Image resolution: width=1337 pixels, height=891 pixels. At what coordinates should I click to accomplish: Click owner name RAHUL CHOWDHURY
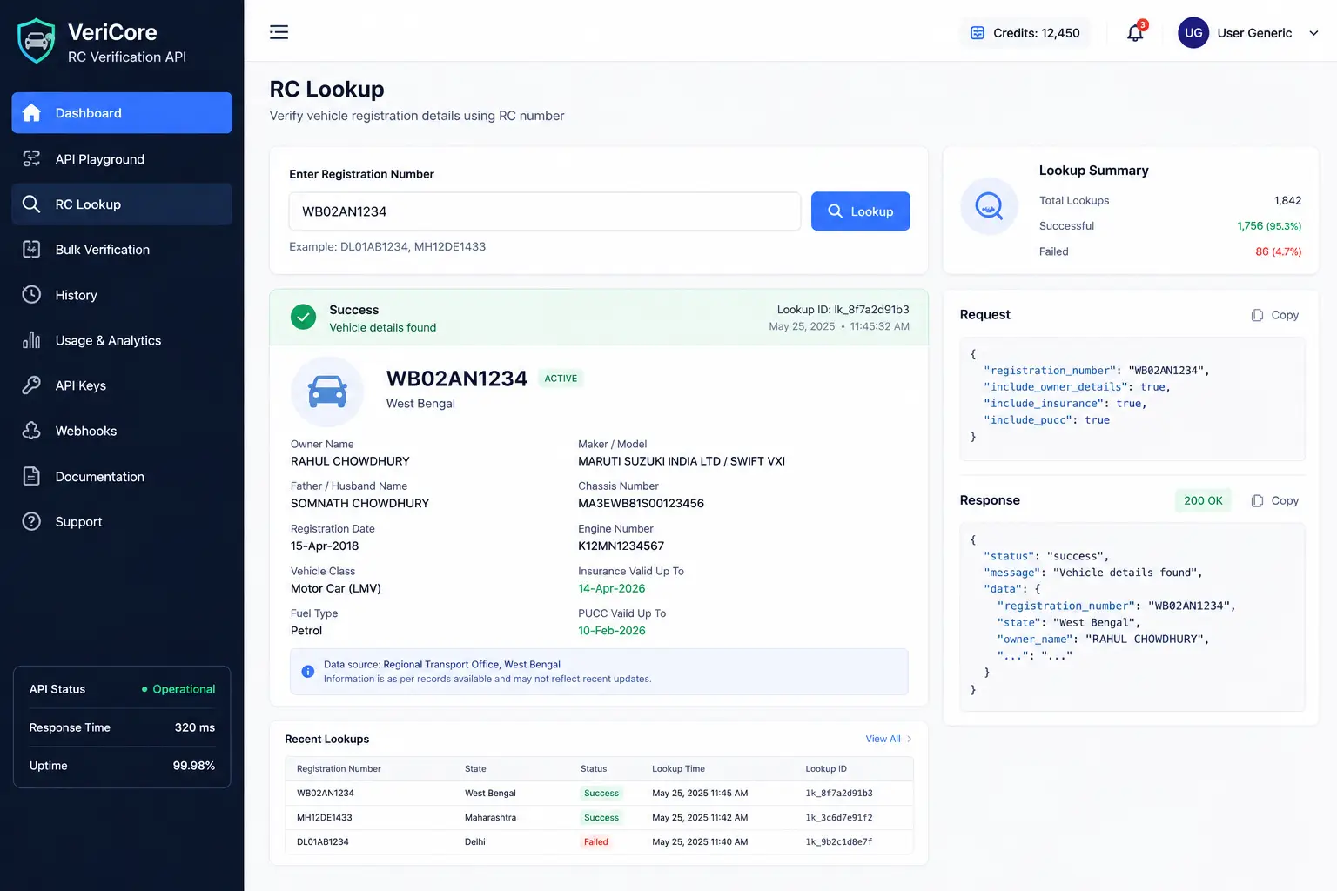[x=350, y=461]
